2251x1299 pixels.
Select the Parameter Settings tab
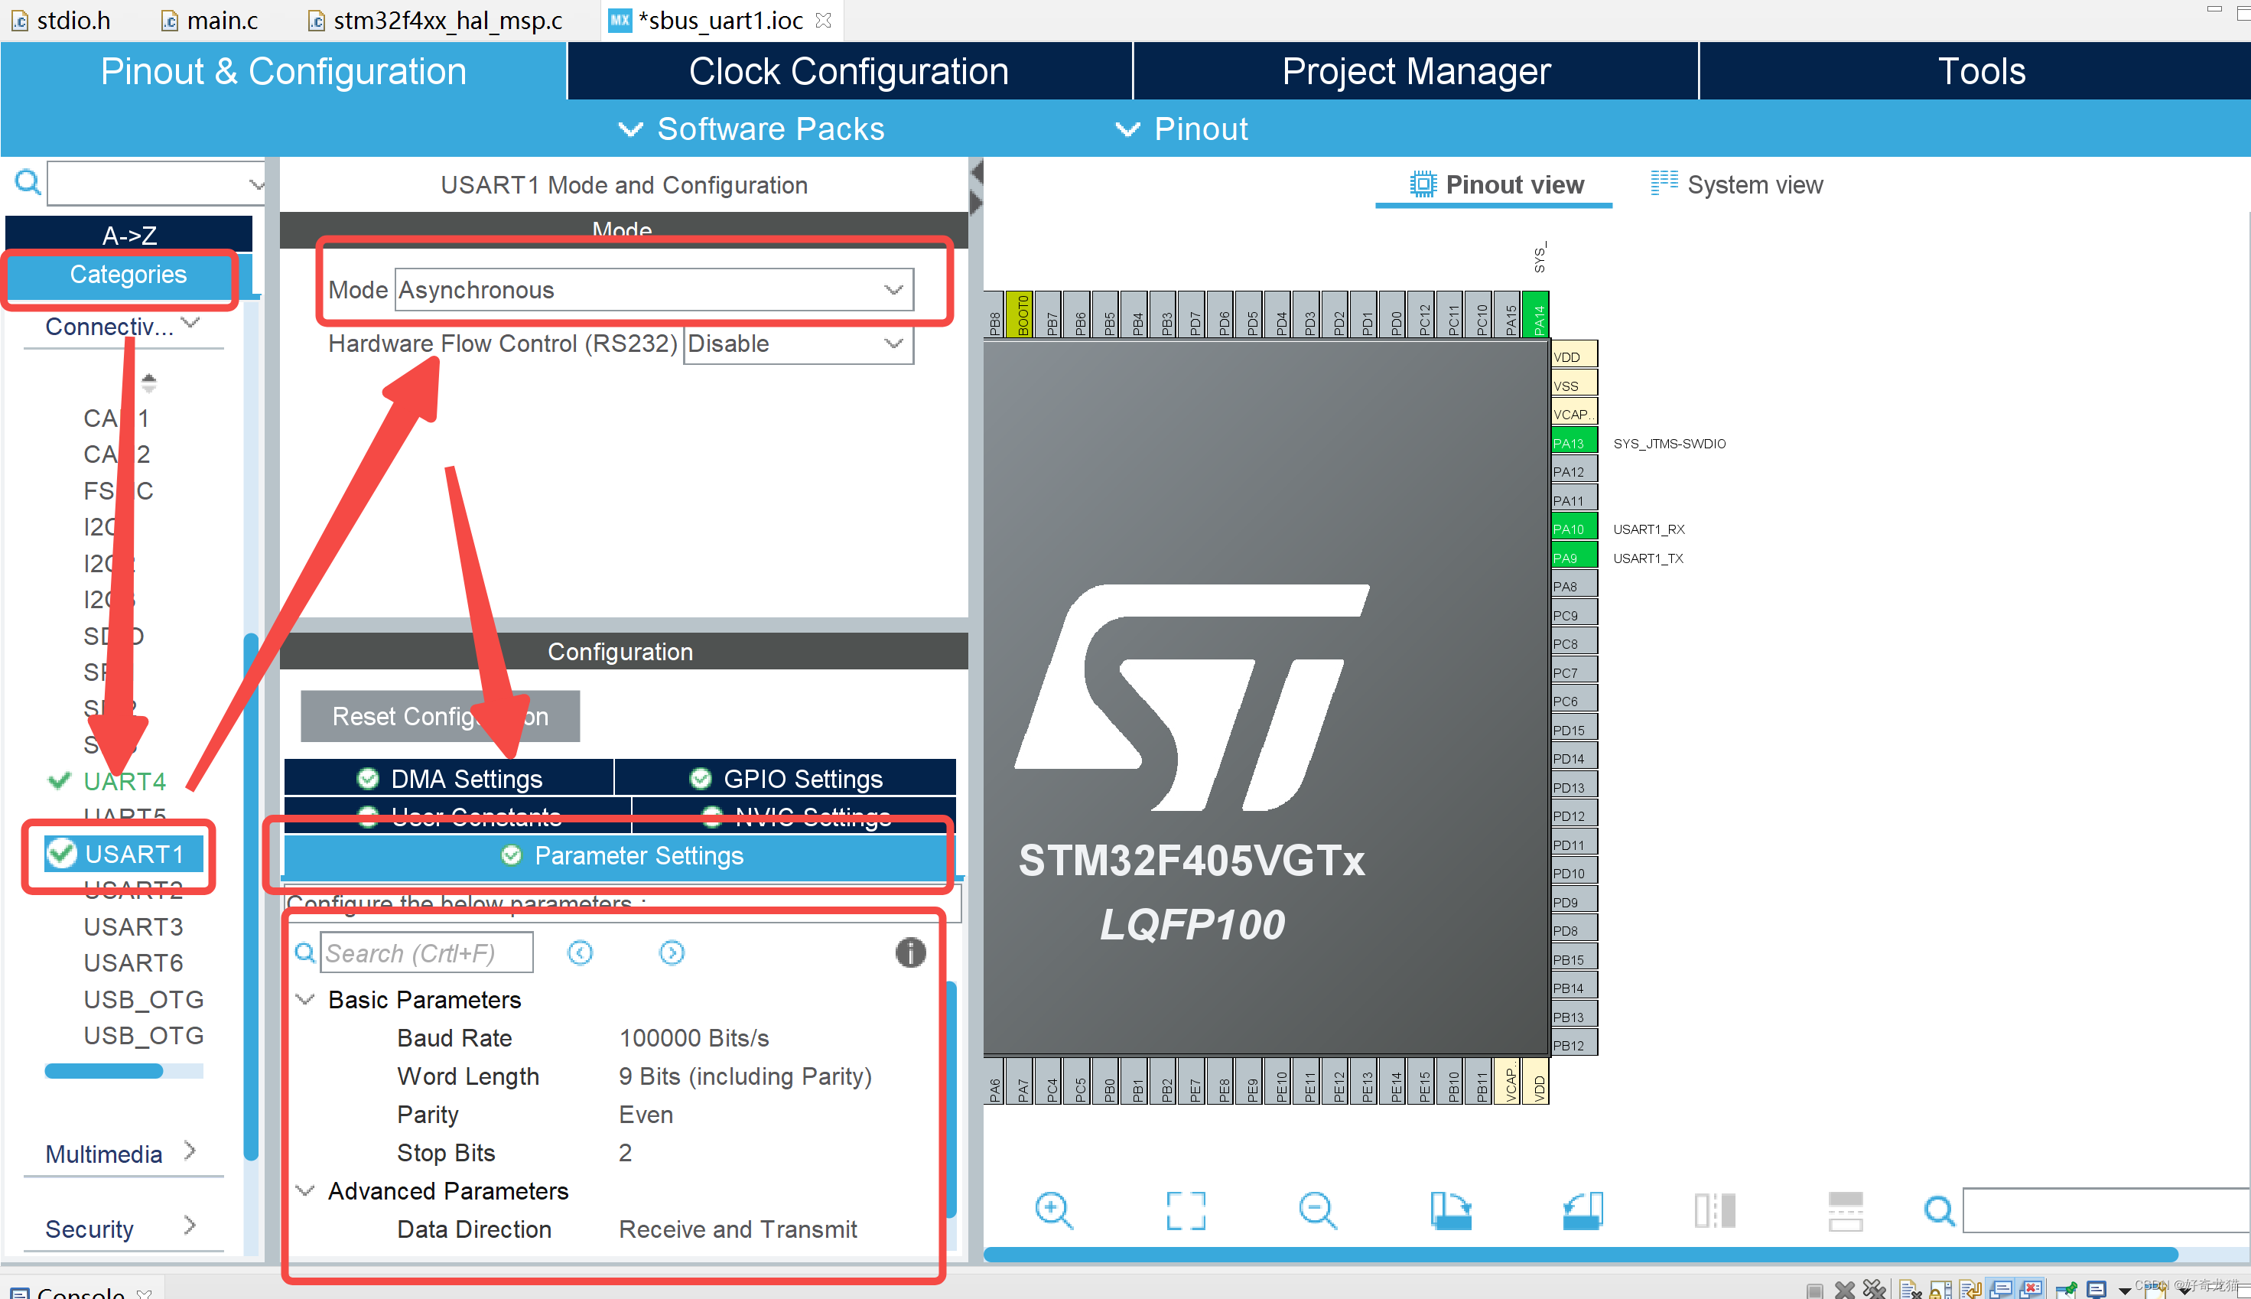[622, 855]
